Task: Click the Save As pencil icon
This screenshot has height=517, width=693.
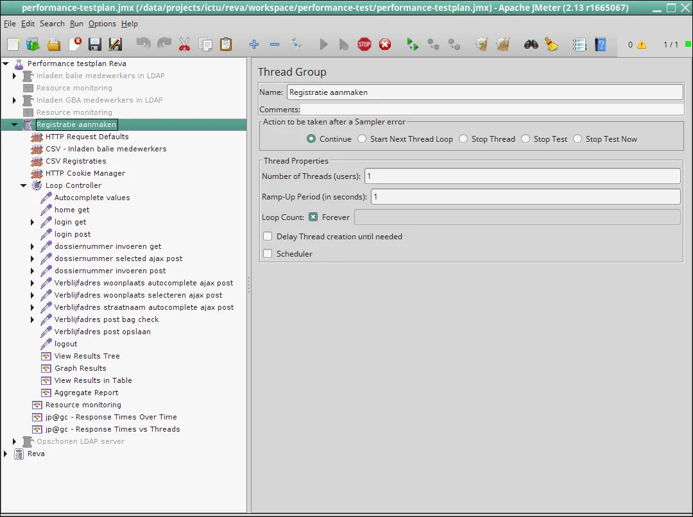Action: click(115, 44)
